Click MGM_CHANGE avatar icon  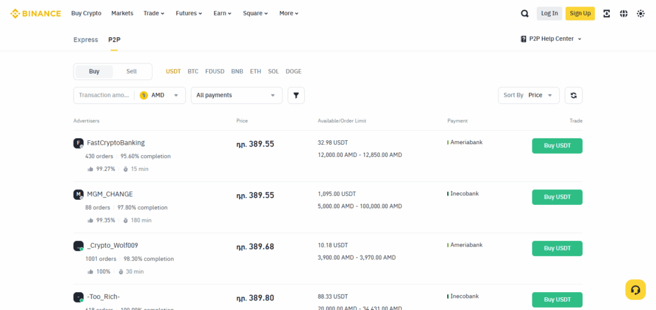(78, 195)
